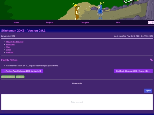Open the settings gear icon
Screen dimensions: 154x115
[x=152, y=23]
